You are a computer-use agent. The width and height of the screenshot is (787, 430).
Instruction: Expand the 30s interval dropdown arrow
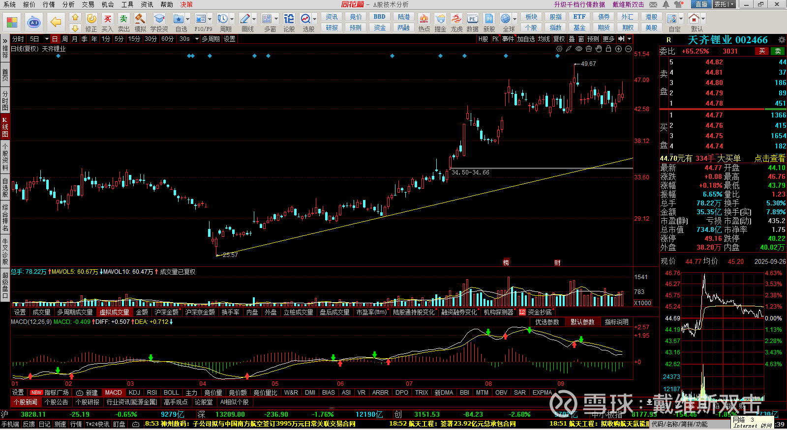point(196,39)
